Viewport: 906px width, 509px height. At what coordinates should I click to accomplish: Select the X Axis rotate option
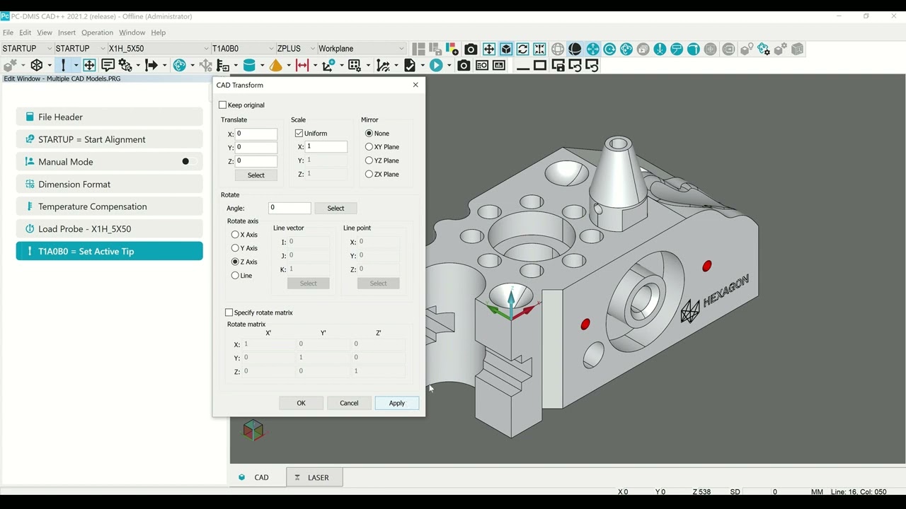(x=236, y=235)
